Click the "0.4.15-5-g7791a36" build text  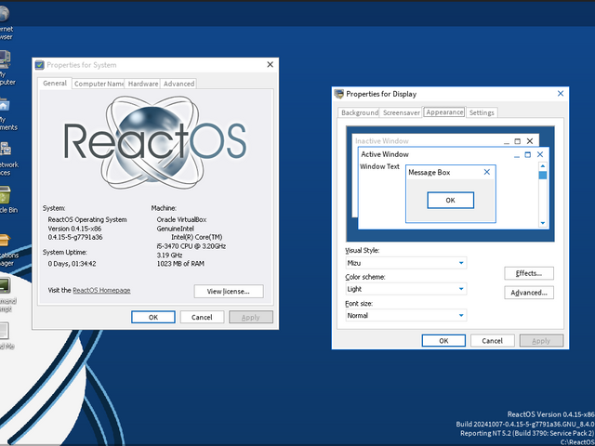[75, 238]
